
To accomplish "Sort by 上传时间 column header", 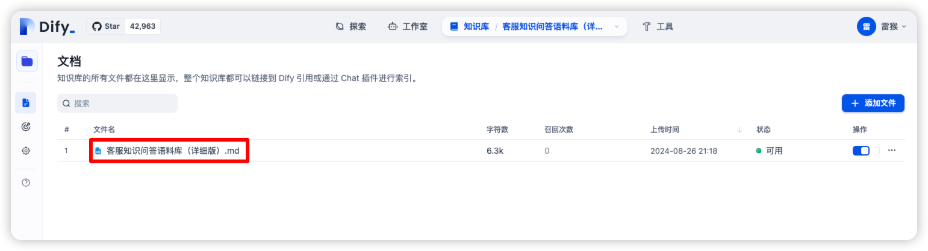I will [x=665, y=130].
